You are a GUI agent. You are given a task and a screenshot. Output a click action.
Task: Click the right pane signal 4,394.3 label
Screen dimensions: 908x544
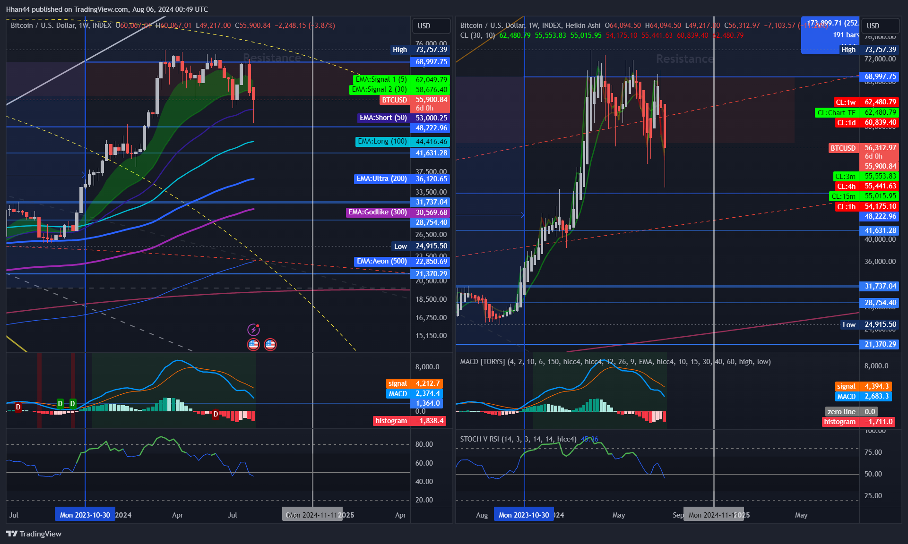click(x=864, y=387)
